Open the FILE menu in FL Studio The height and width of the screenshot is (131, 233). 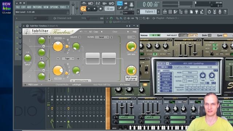[x=18, y=7]
